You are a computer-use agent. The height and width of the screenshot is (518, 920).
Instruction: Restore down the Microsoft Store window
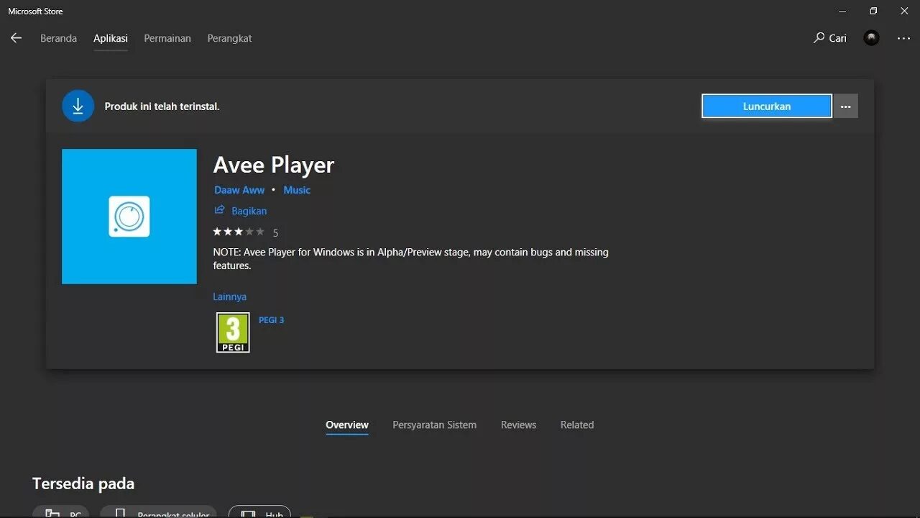[873, 11]
